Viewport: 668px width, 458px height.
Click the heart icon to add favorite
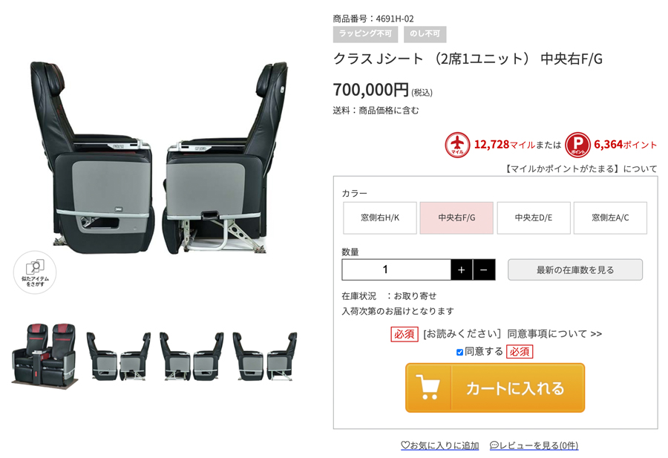pyautogui.click(x=405, y=445)
